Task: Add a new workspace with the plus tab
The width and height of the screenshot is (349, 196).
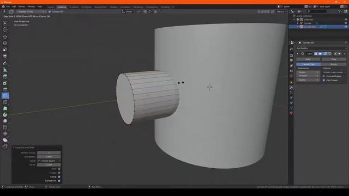Action: click(x=173, y=7)
